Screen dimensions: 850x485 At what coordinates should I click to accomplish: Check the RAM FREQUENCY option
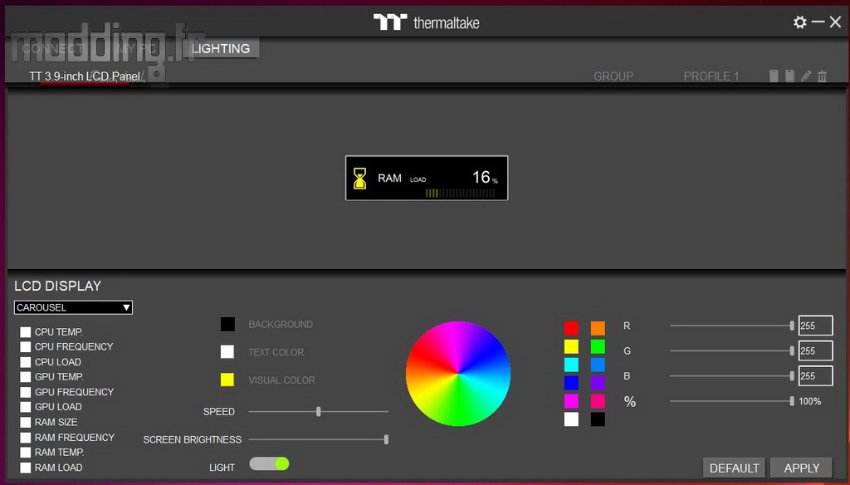pyautogui.click(x=26, y=438)
